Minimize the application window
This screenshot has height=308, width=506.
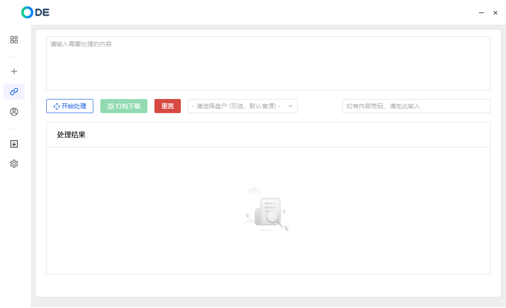[x=481, y=13]
